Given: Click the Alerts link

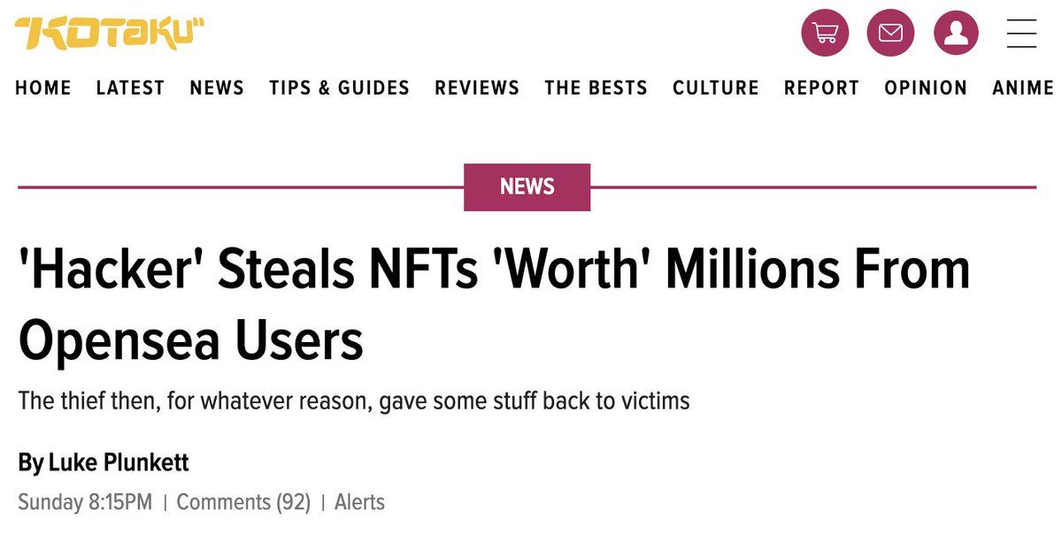Looking at the screenshot, I should coord(360,502).
